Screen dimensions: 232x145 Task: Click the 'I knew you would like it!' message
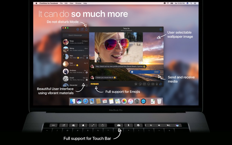point(106,77)
